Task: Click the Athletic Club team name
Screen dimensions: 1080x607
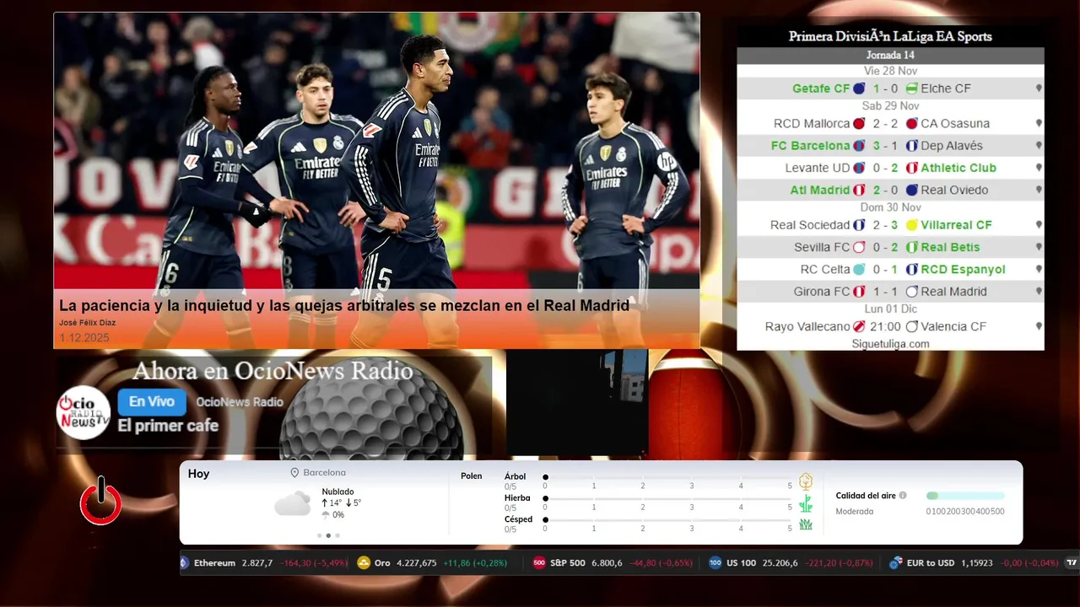Action: pos(958,168)
